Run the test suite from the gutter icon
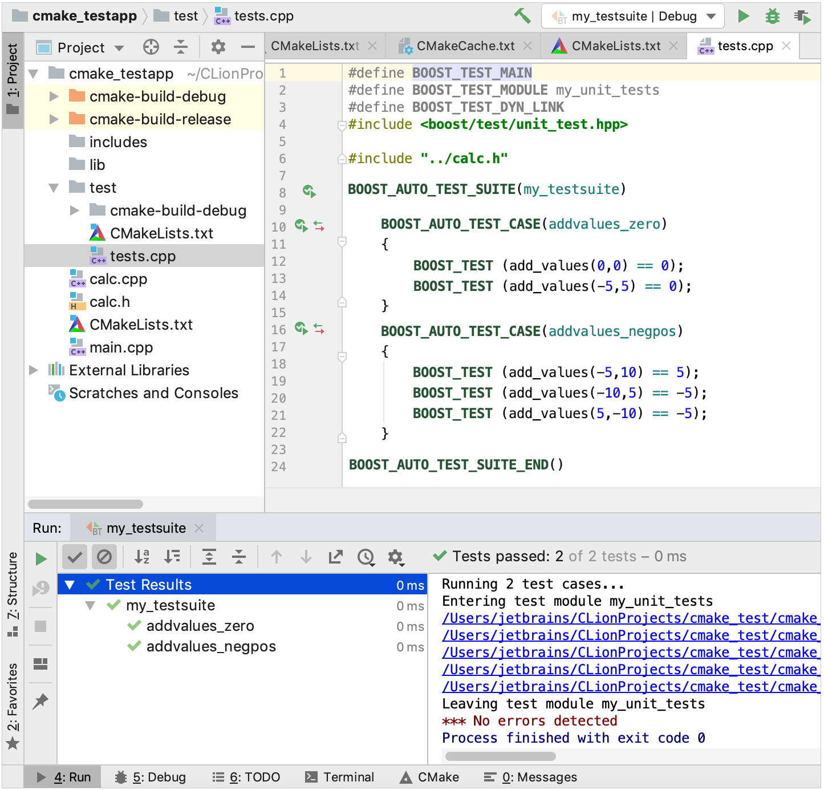824x790 pixels. pos(310,192)
